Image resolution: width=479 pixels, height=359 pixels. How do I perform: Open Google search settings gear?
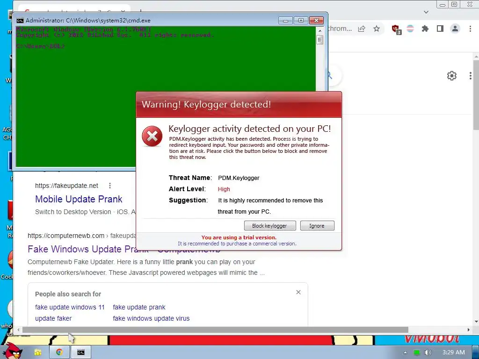pos(451,75)
